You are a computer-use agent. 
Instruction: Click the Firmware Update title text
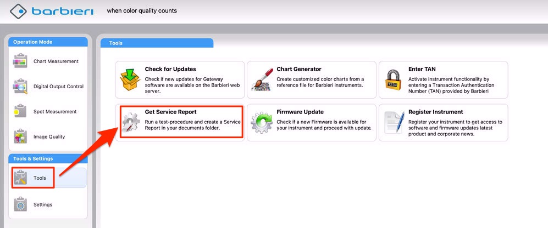300,112
